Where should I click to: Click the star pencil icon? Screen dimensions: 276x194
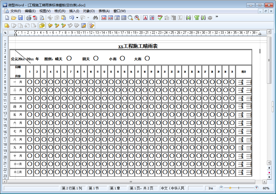[x=50, y=26]
